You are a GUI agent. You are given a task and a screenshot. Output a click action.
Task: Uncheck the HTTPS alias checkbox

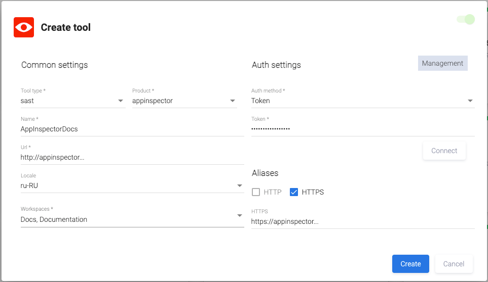click(294, 192)
